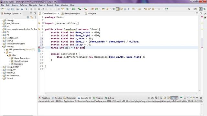Open the Open Console dropdown arrow
207x116 pixels.
pos(194,98)
